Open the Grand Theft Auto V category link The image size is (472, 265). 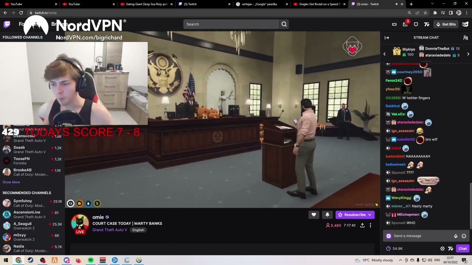tap(110, 230)
